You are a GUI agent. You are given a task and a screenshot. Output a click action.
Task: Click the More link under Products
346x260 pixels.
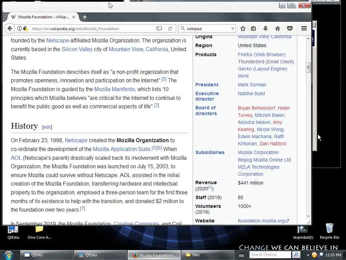(243, 76)
